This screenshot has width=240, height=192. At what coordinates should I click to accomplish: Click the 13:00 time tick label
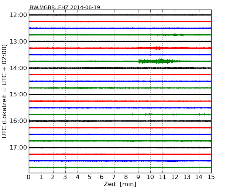(x=18, y=41)
